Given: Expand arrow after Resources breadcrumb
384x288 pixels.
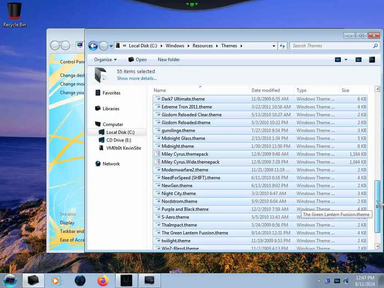Looking at the screenshot, I should [217, 46].
